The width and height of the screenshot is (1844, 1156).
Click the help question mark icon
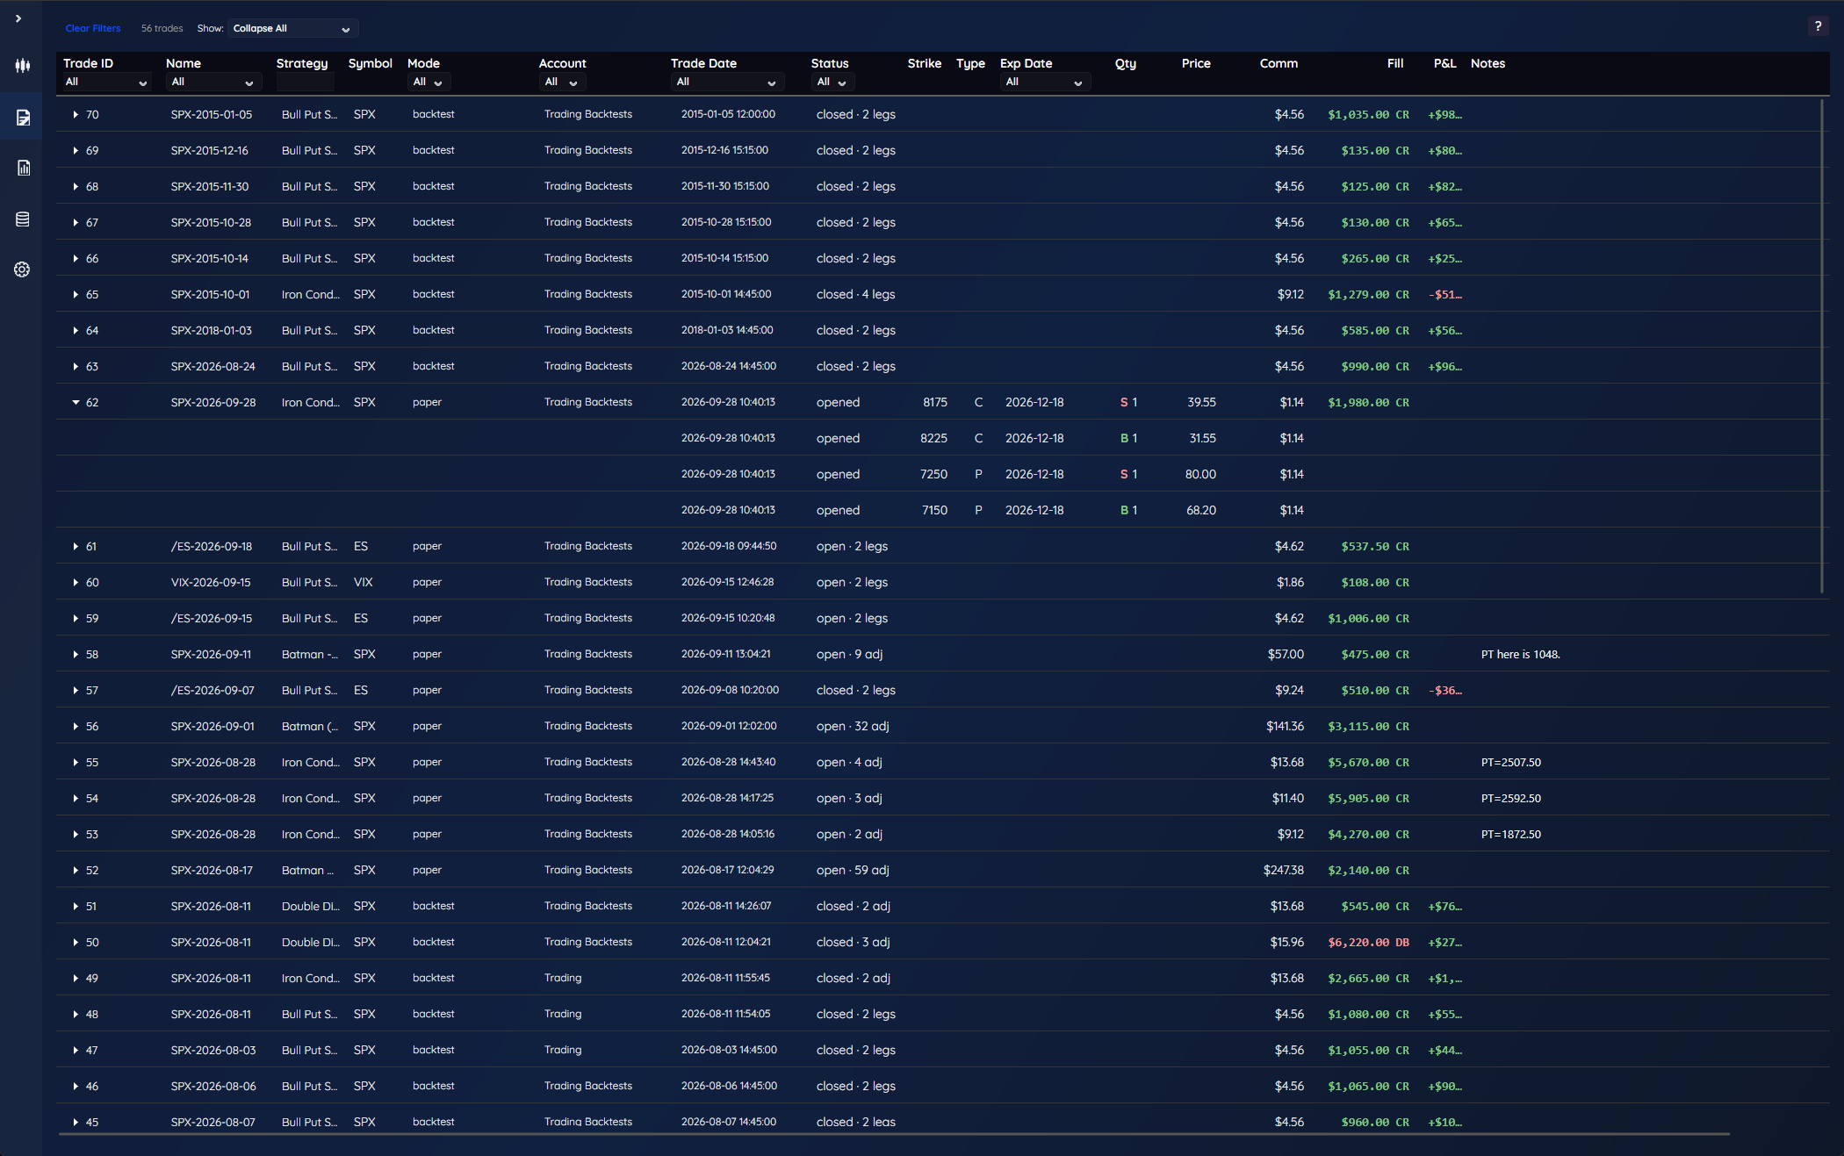(x=1818, y=26)
